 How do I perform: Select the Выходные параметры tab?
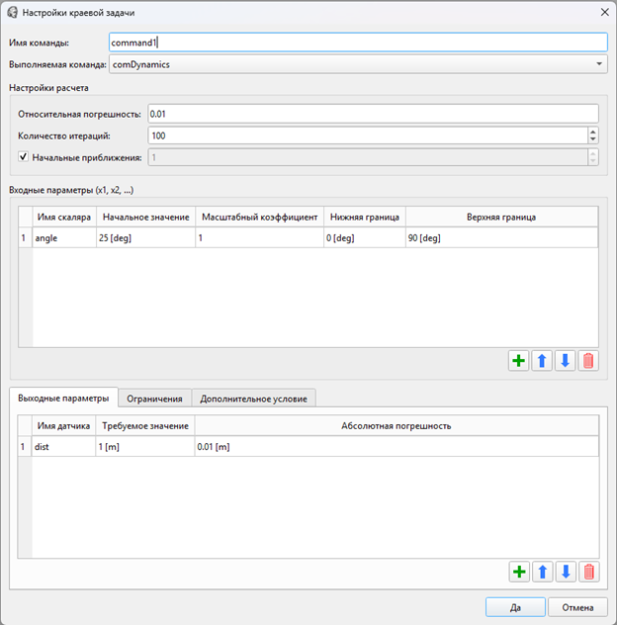(63, 398)
